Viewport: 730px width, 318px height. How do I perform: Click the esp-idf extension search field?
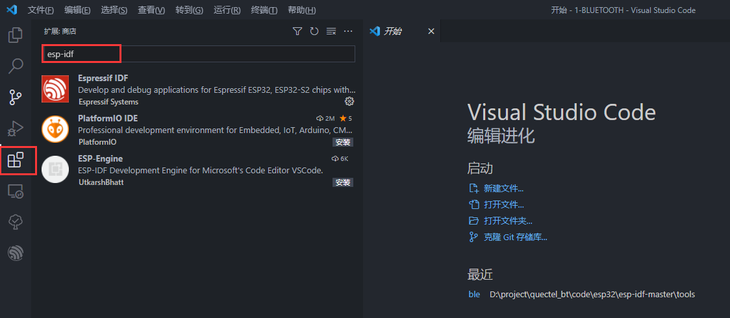point(199,54)
